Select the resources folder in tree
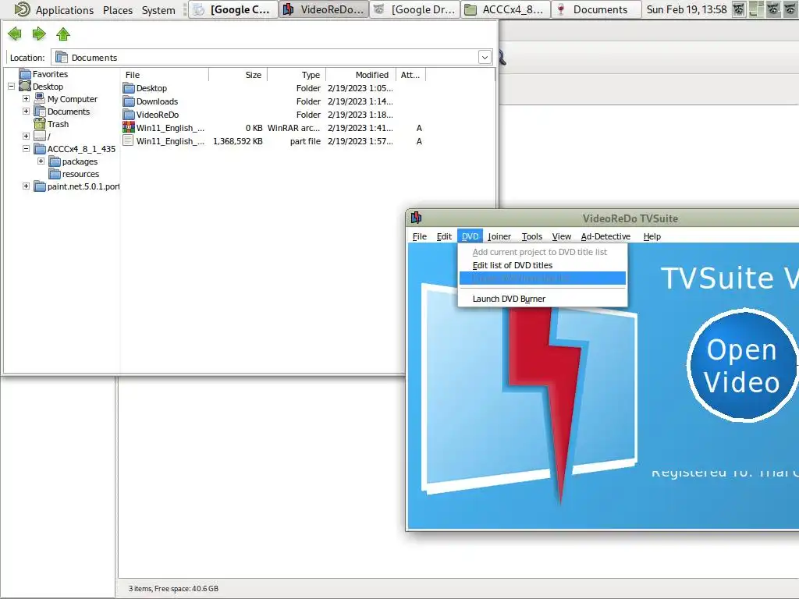This screenshot has width=799, height=599. click(x=80, y=174)
